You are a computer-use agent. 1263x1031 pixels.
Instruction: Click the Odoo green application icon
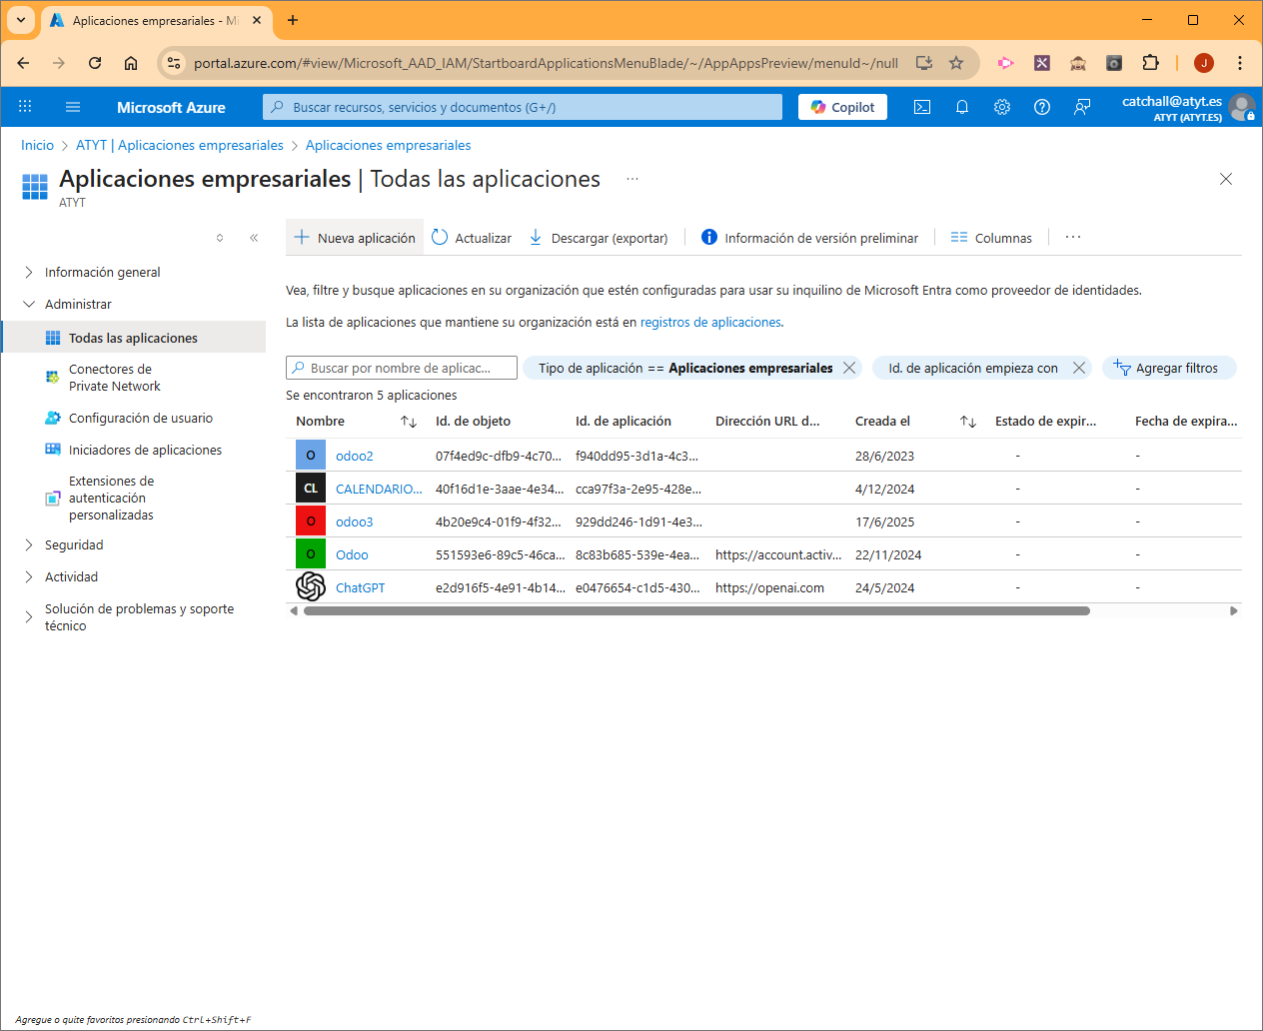[311, 554]
